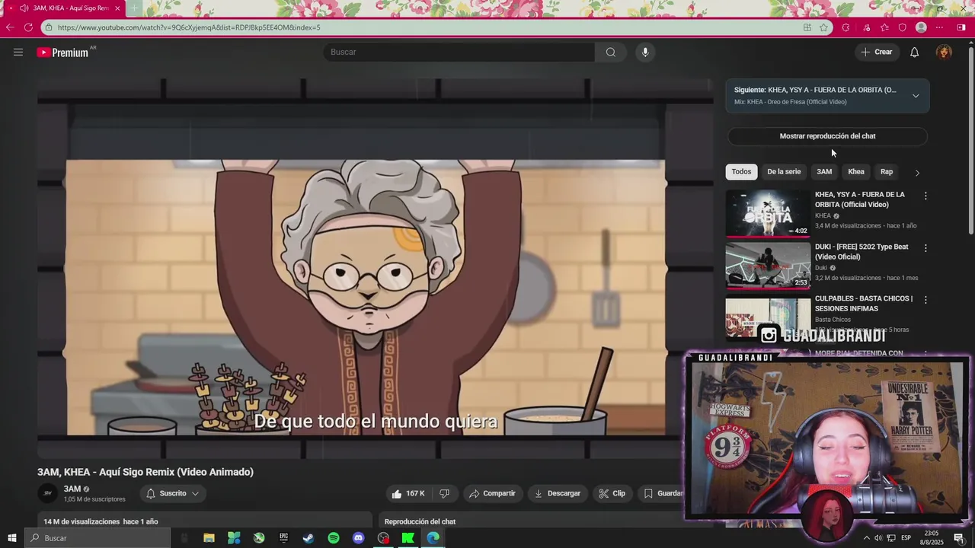Open File Explorer from the taskbar
The image size is (975, 548).
(x=209, y=538)
